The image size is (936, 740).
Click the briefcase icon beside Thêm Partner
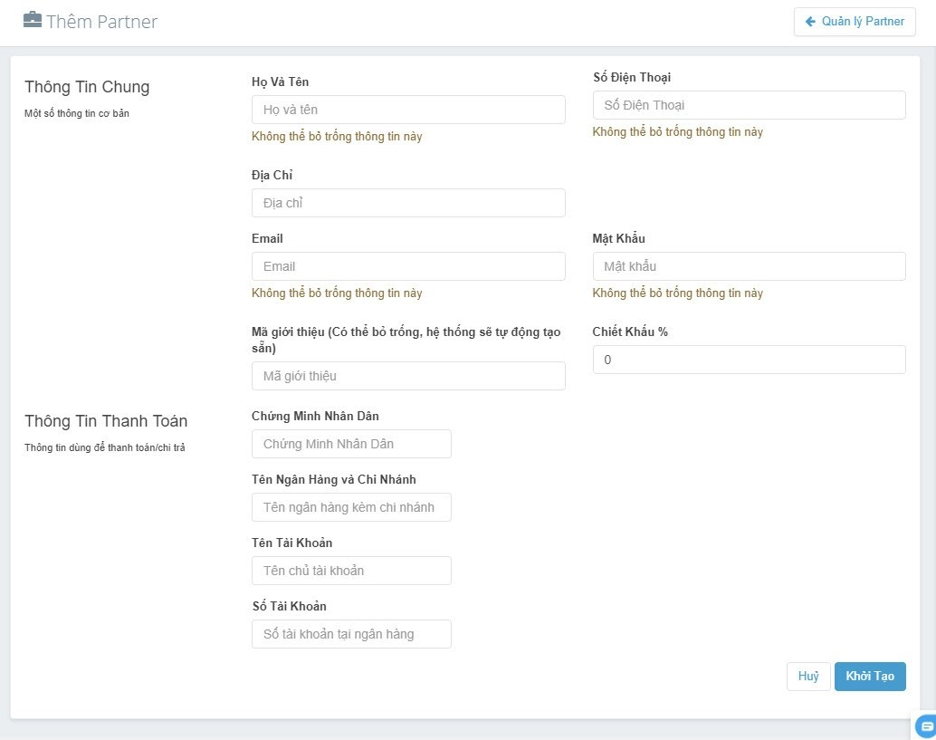click(x=33, y=21)
